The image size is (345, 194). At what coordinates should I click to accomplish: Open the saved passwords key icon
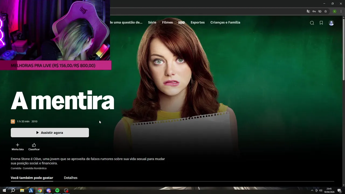pyautogui.click(x=314, y=11)
